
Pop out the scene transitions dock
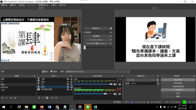(x=158, y=76)
